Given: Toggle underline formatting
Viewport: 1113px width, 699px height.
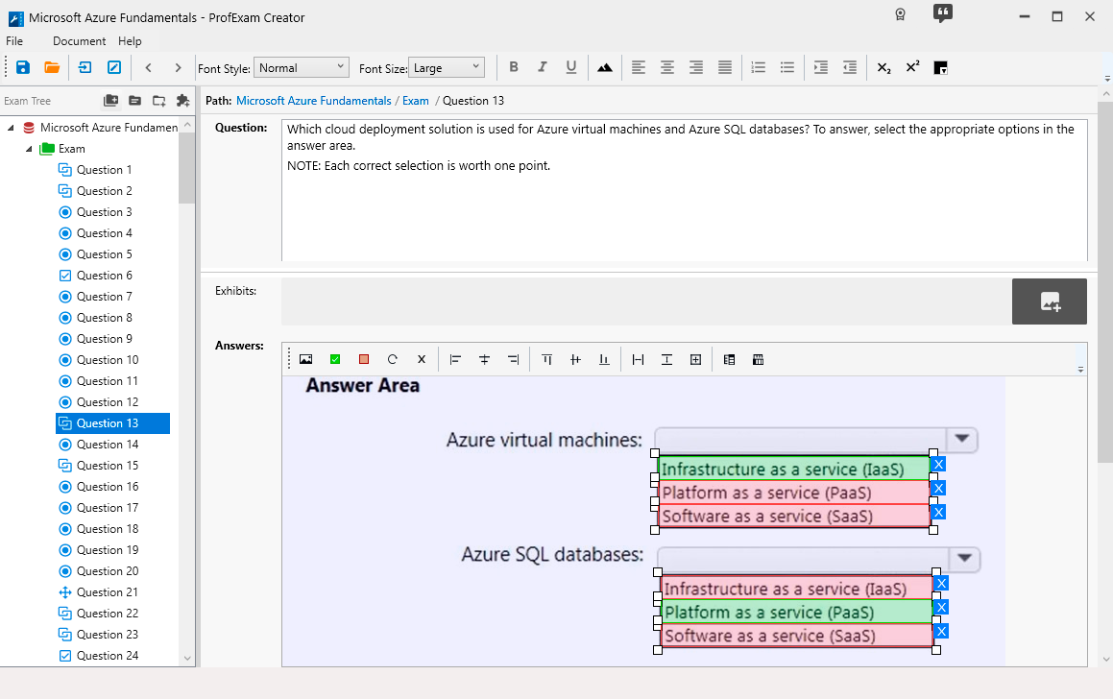Looking at the screenshot, I should pos(570,67).
